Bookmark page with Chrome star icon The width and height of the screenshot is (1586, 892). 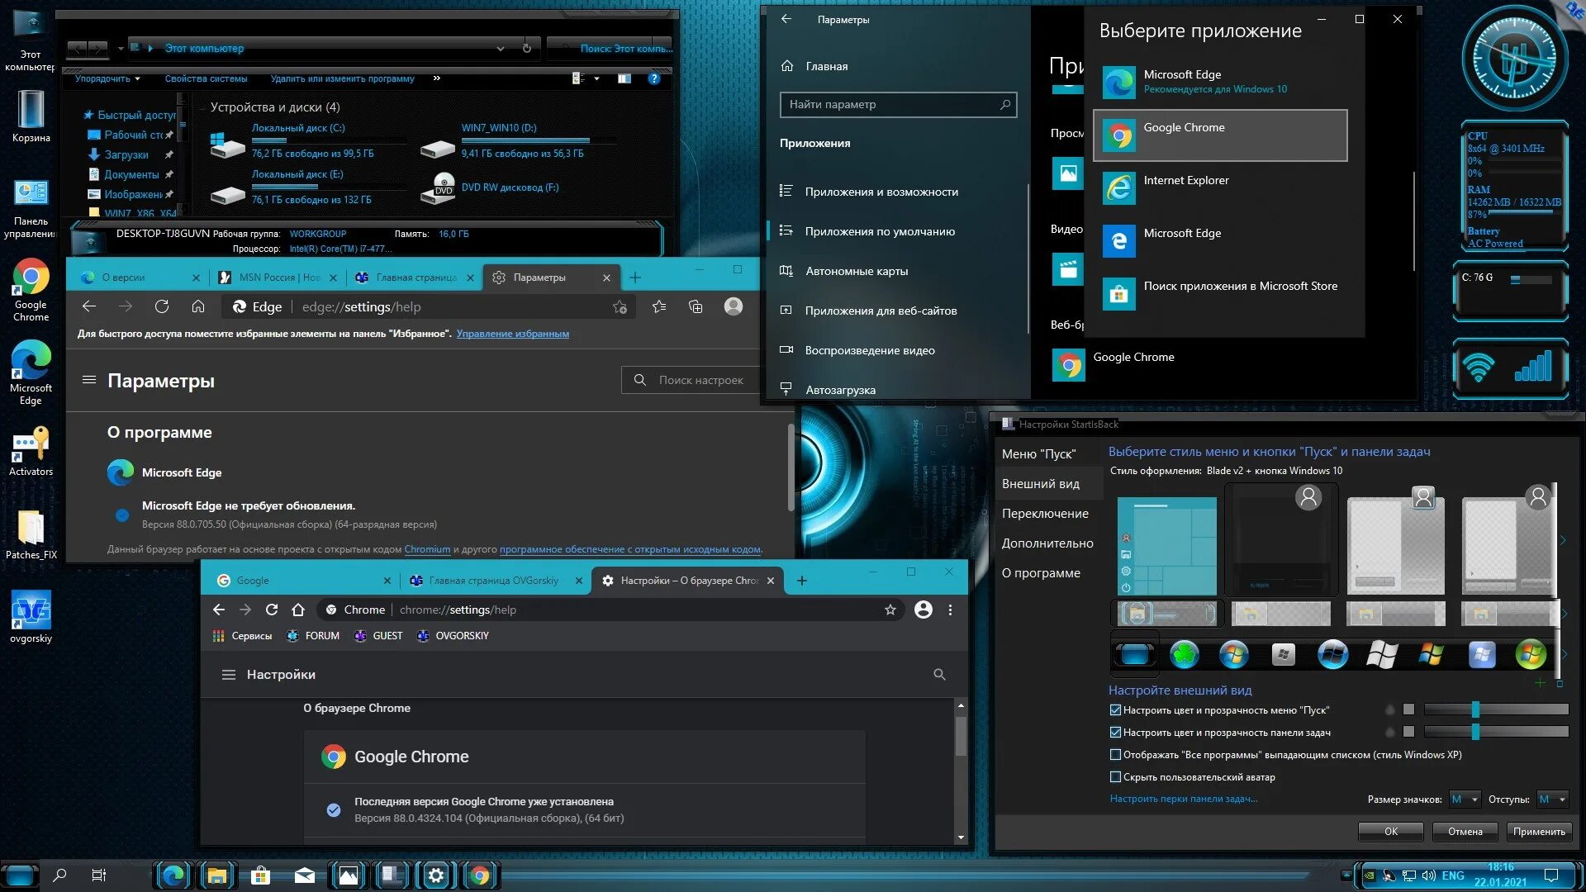tap(890, 610)
